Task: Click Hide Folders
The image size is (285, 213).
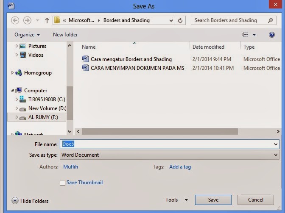Action: click(x=30, y=201)
